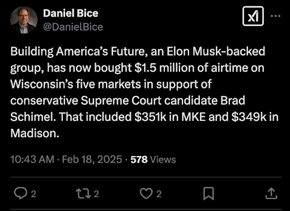Click the repost arrows icon
Image resolution: width=290 pixels, height=211 pixels.
[x=83, y=194]
